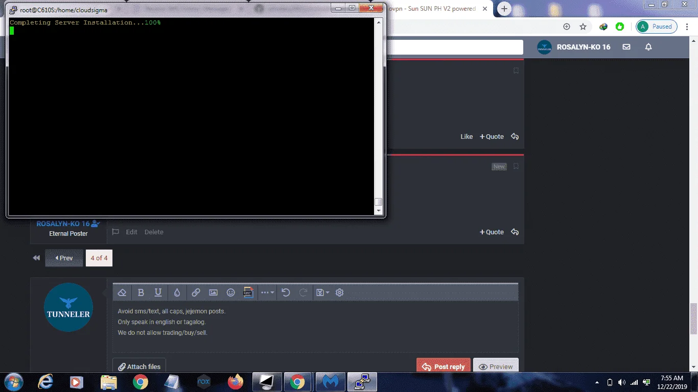Click the PuTTY scrollbar up arrow
The width and height of the screenshot is (698, 392).
click(x=379, y=22)
